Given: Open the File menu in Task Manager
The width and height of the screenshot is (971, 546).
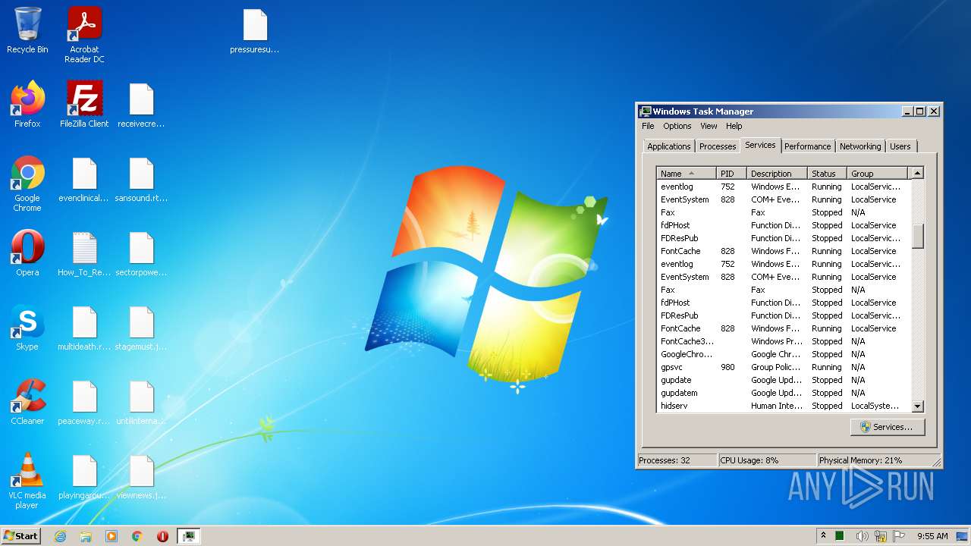Looking at the screenshot, I should pos(648,126).
